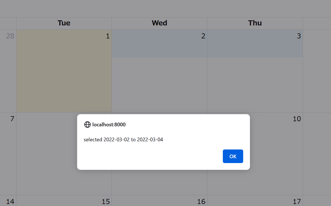
Task: Select day 1 number in Tuesday cell
Action: tap(108, 36)
